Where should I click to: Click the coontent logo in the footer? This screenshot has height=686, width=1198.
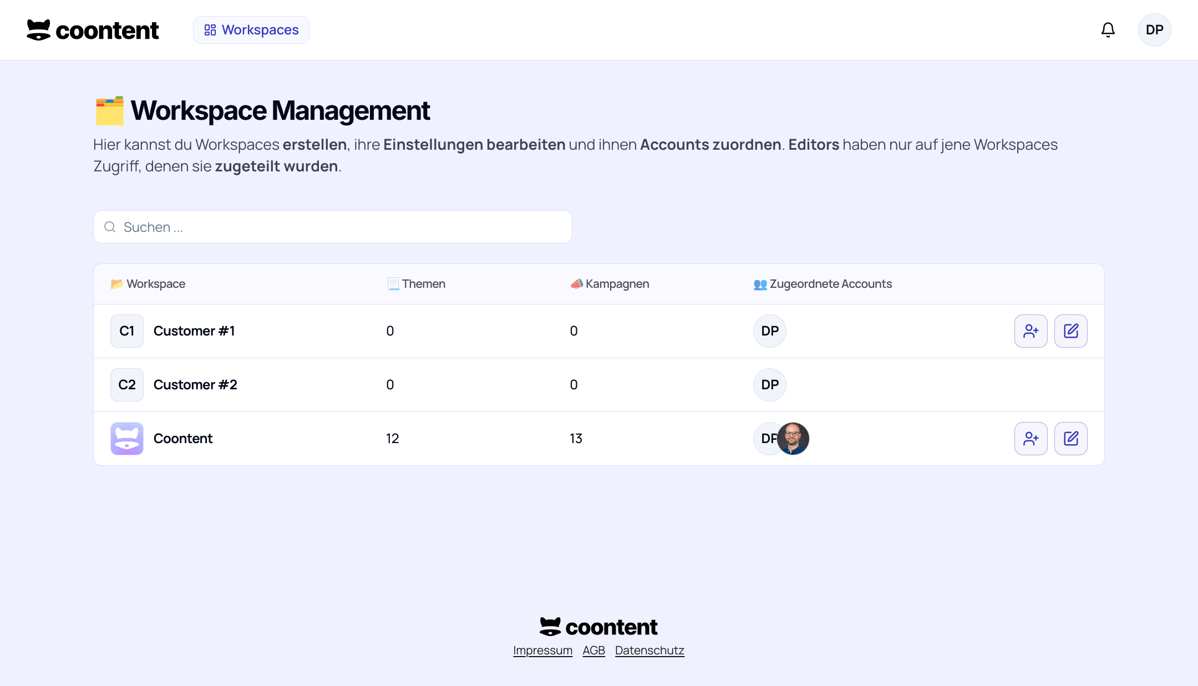pyautogui.click(x=598, y=627)
